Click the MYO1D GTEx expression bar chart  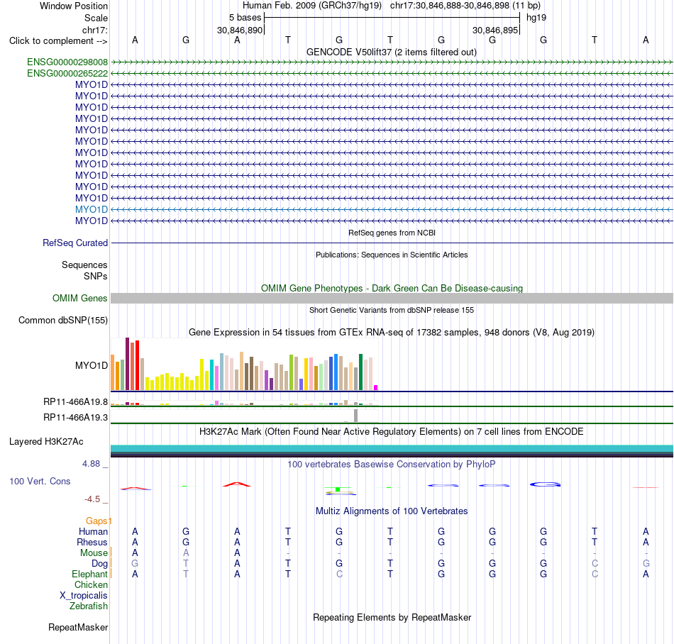pos(244,365)
